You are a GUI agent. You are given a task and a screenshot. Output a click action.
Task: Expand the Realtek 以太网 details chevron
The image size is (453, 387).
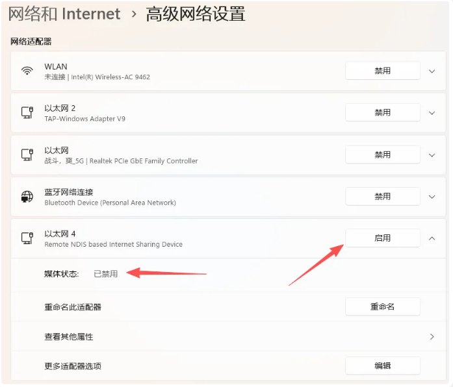tap(432, 155)
